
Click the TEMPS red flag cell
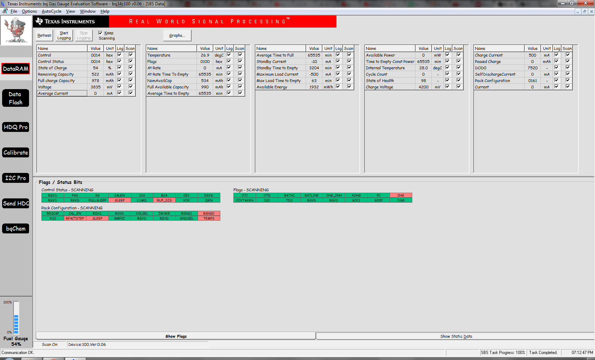tap(209, 219)
